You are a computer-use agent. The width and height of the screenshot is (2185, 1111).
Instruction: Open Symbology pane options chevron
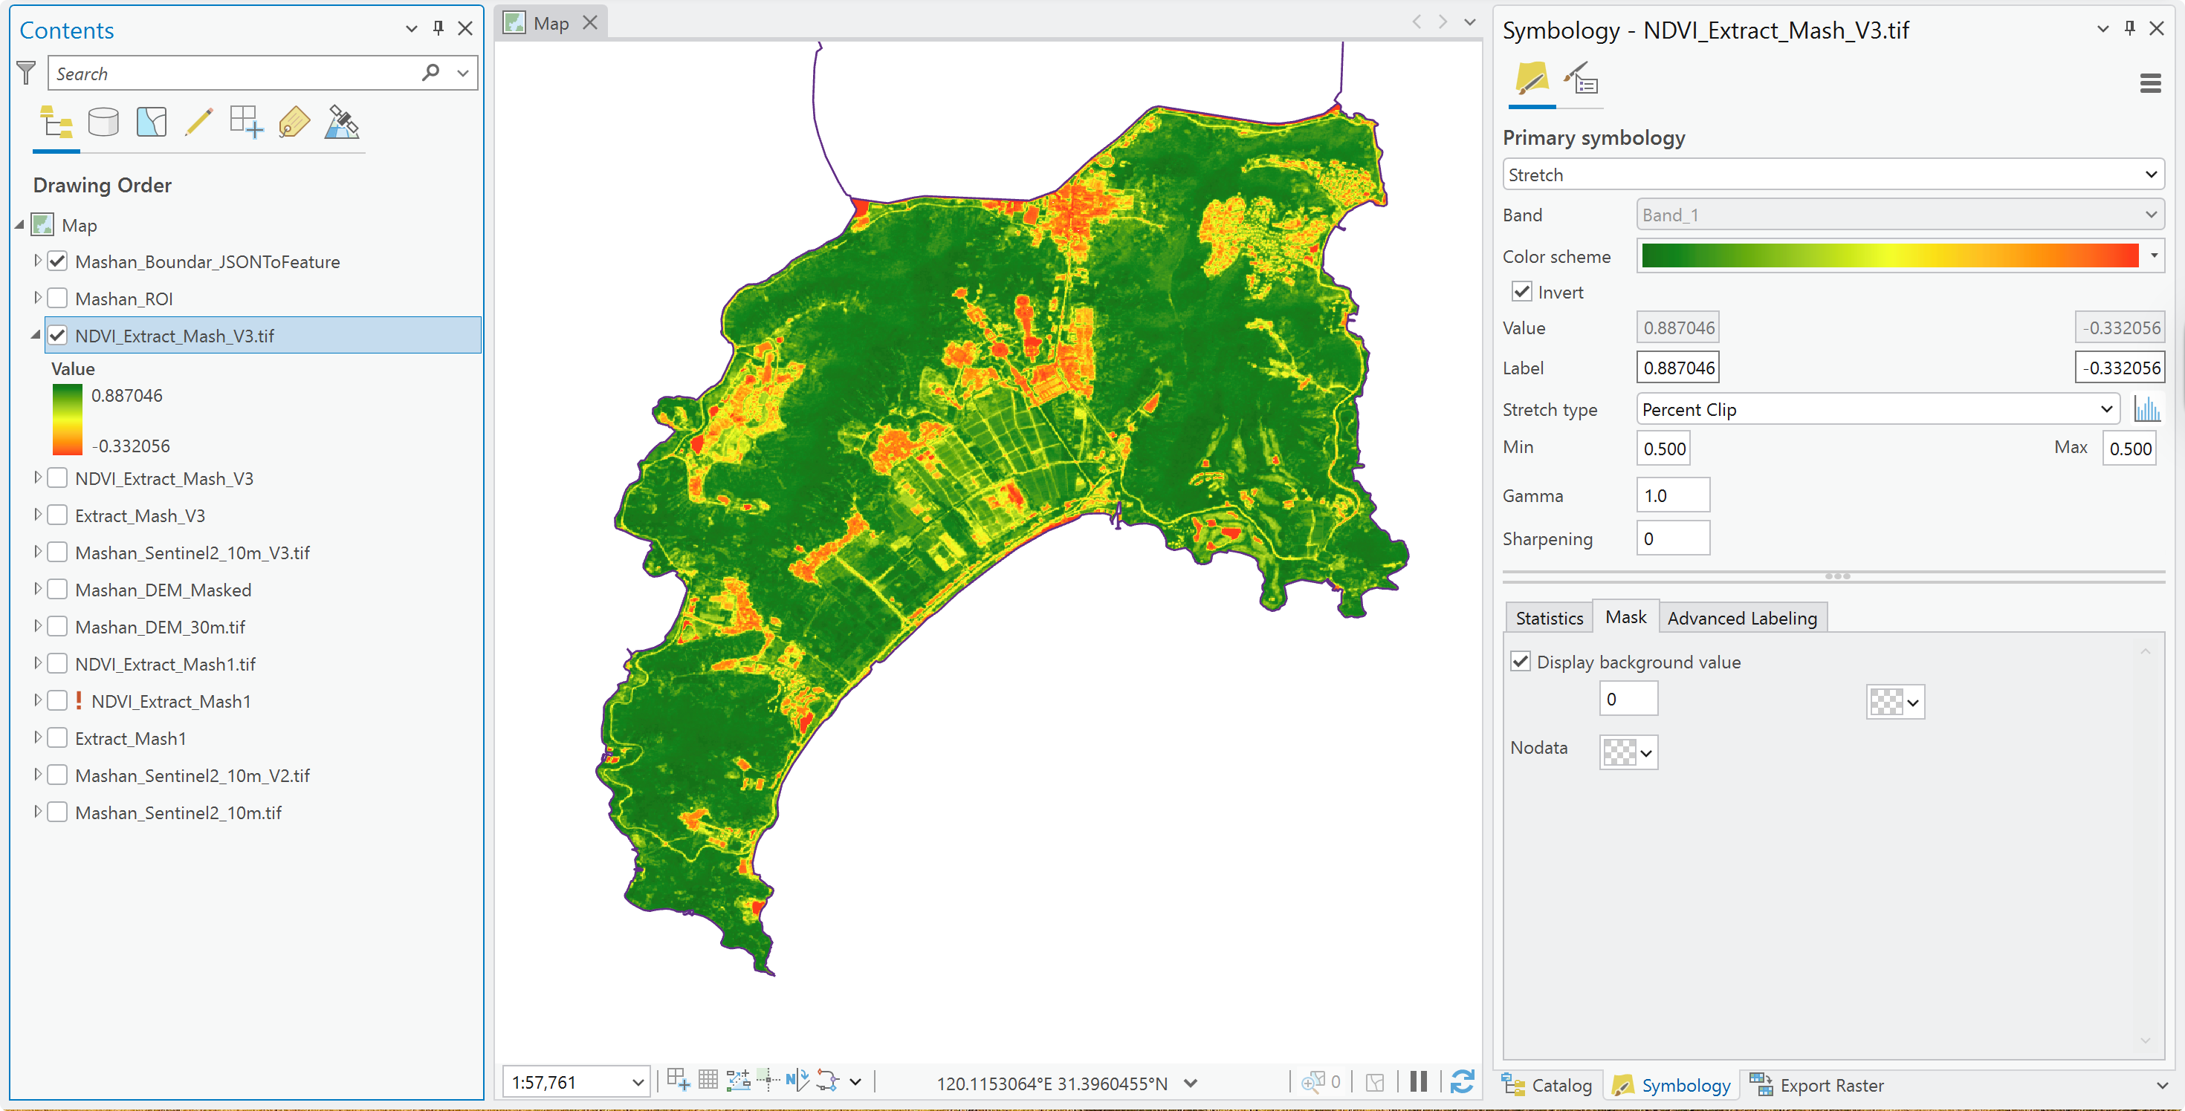[2102, 28]
